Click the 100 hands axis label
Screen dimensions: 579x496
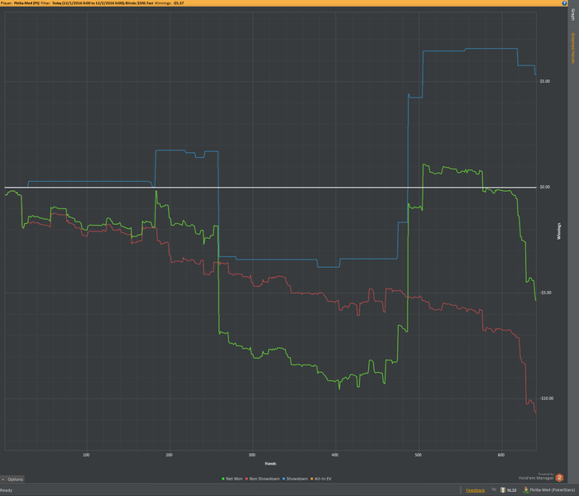(x=86, y=455)
